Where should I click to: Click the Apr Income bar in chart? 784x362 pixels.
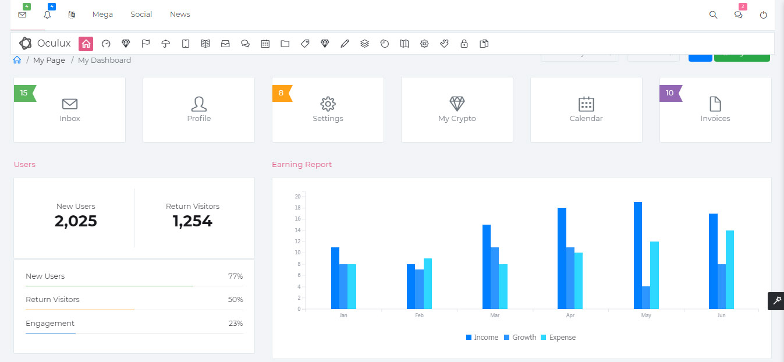pos(562,258)
